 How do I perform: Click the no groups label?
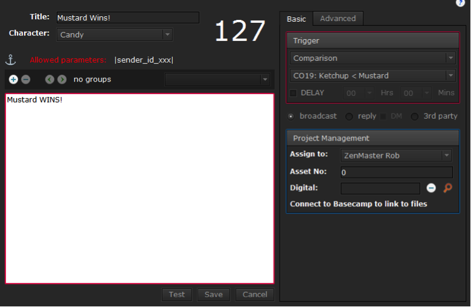click(92, 79)
